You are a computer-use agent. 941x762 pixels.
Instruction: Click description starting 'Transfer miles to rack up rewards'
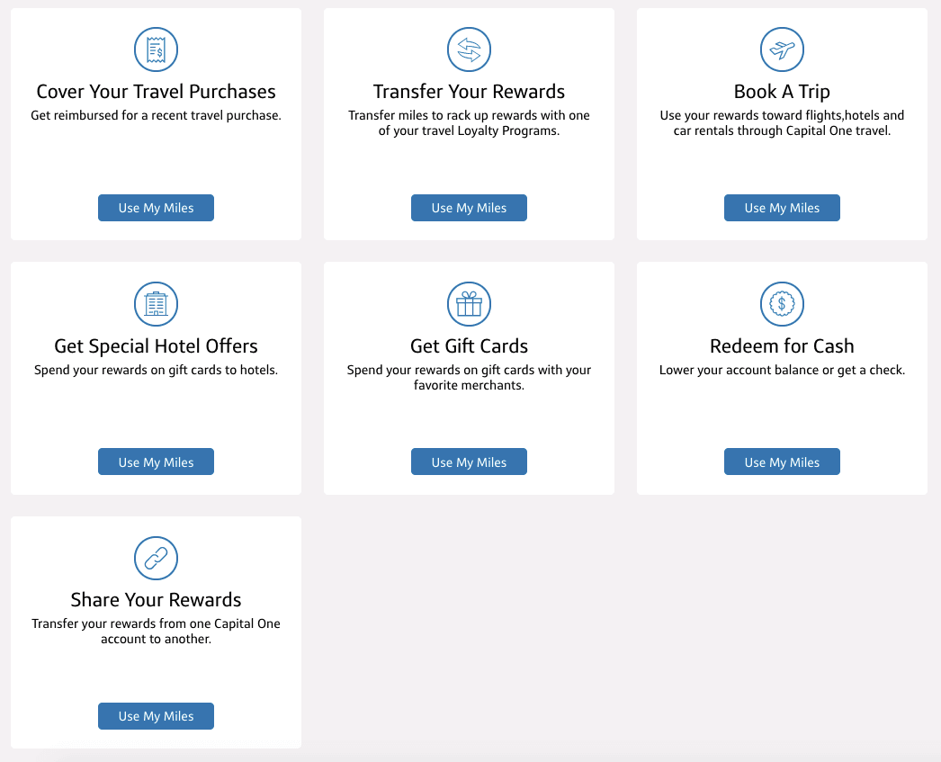click(x=469, y=123)
